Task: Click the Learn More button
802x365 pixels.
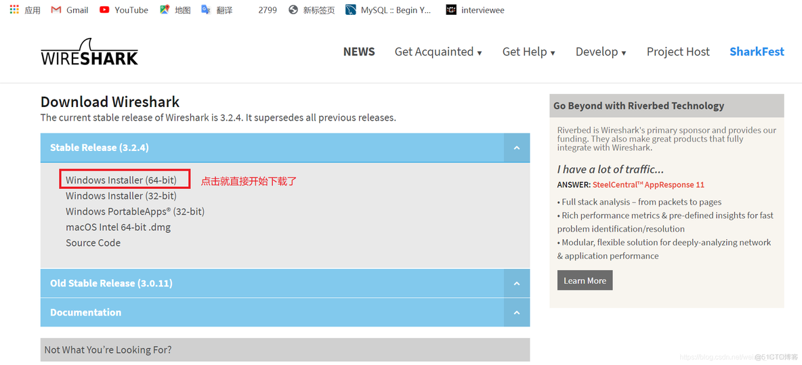Action: [x=585, y=280]
